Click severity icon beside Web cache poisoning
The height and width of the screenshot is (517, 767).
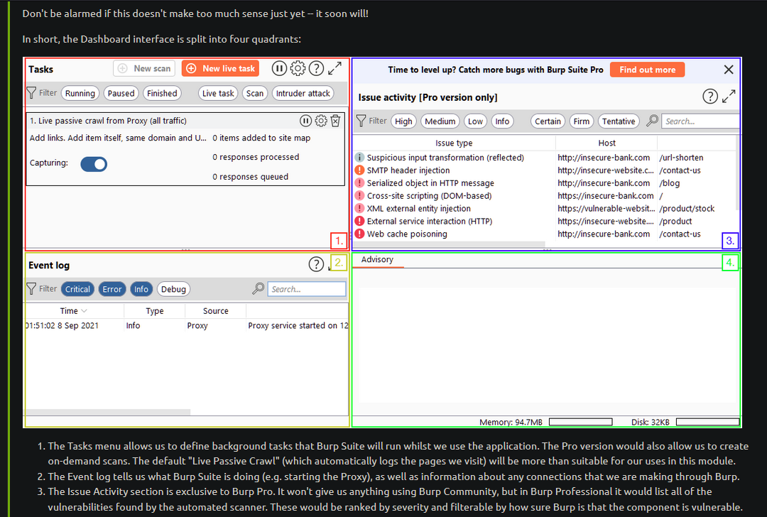pyautogui.click(x=359, y=234)
